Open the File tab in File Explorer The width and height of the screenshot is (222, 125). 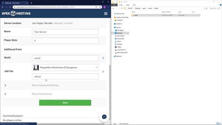click(x=114, y=5)
